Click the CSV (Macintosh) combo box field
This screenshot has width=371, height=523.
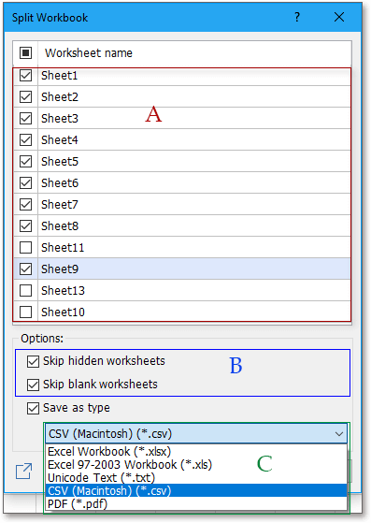click(196, 434)
